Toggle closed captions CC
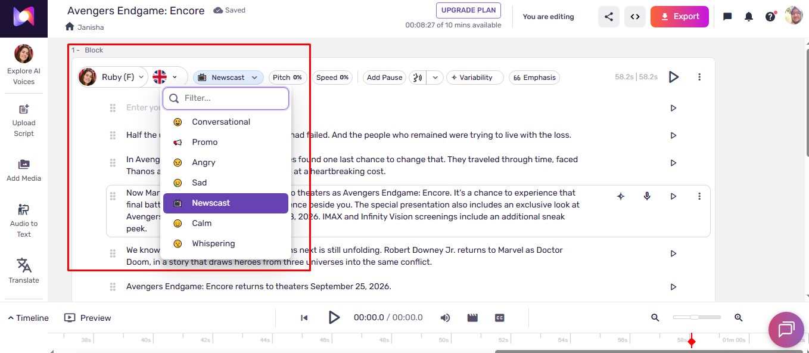Image resolution: width=809 pixels, height=353 pixels. (500, 318)
